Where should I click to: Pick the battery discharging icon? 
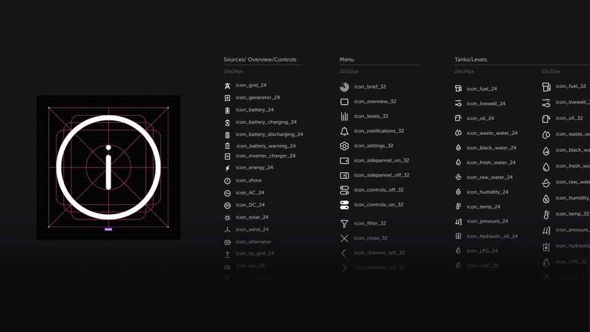click(227, 135)
